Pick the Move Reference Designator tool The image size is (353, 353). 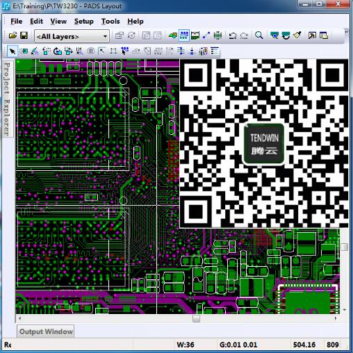[x=79, y=51]
